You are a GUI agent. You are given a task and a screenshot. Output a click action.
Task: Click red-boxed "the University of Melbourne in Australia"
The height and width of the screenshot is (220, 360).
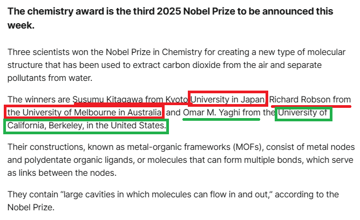(85, 112)
